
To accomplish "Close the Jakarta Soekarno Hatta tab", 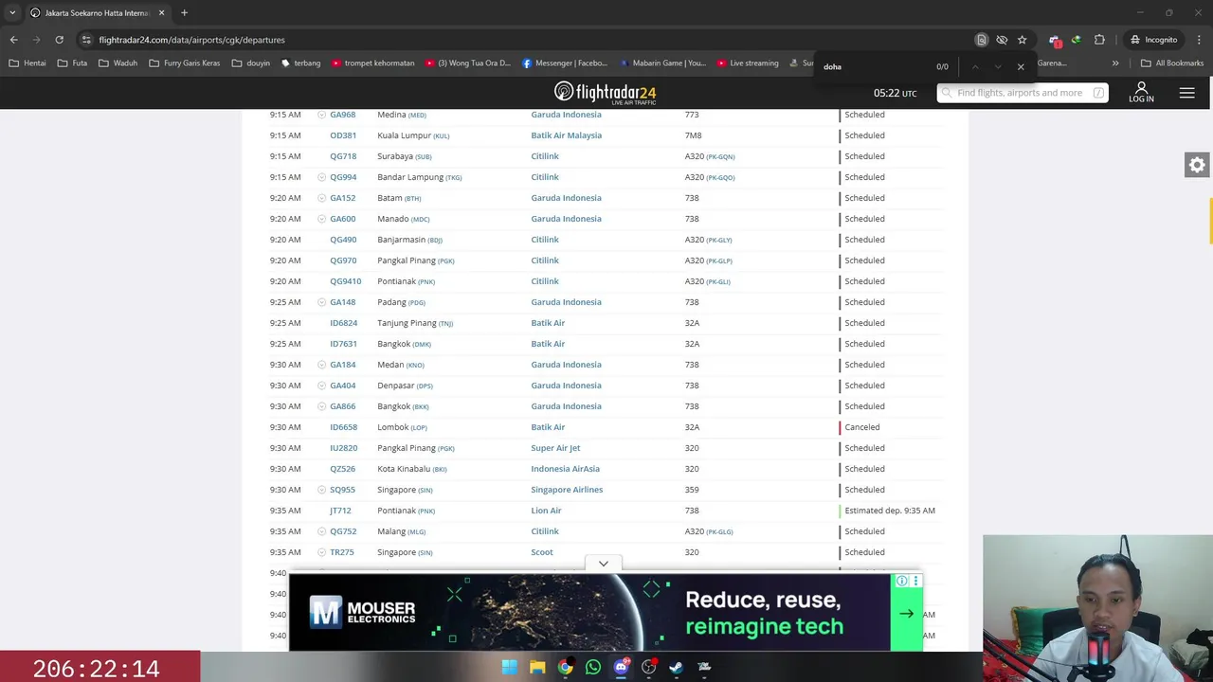I will 161,12.
